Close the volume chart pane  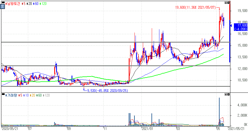(x=228, y=94)
